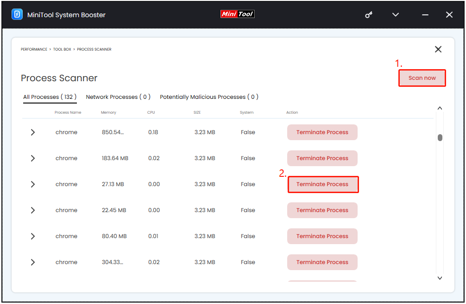
Task: Click the MiniTool logo in the title bar
Action: point(237,14)
